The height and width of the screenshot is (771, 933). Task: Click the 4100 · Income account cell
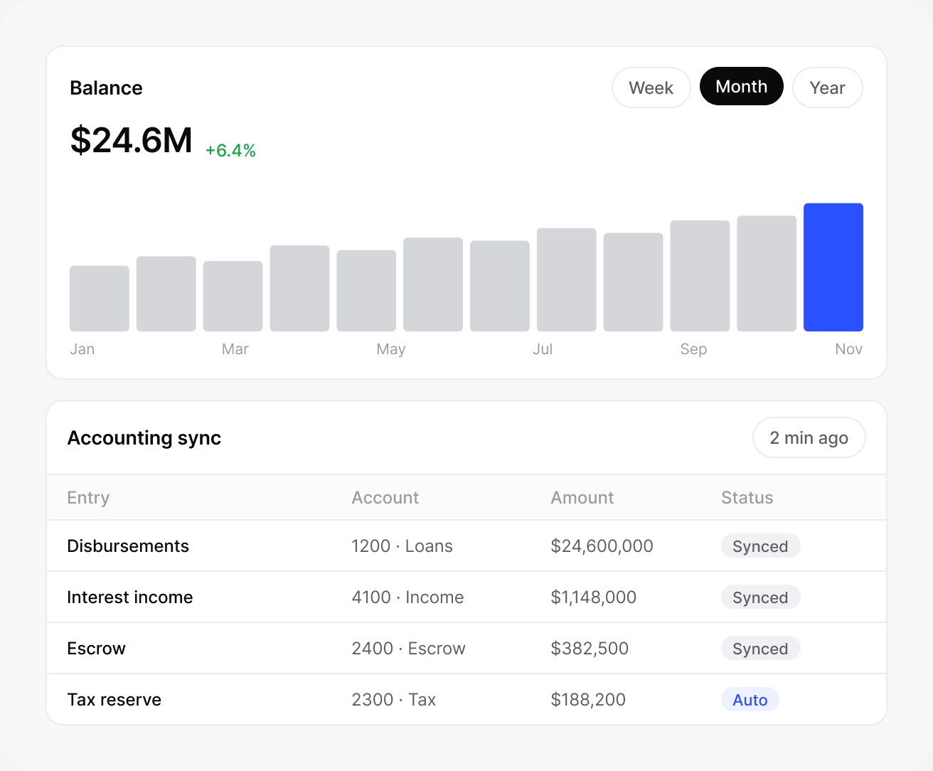407,597
